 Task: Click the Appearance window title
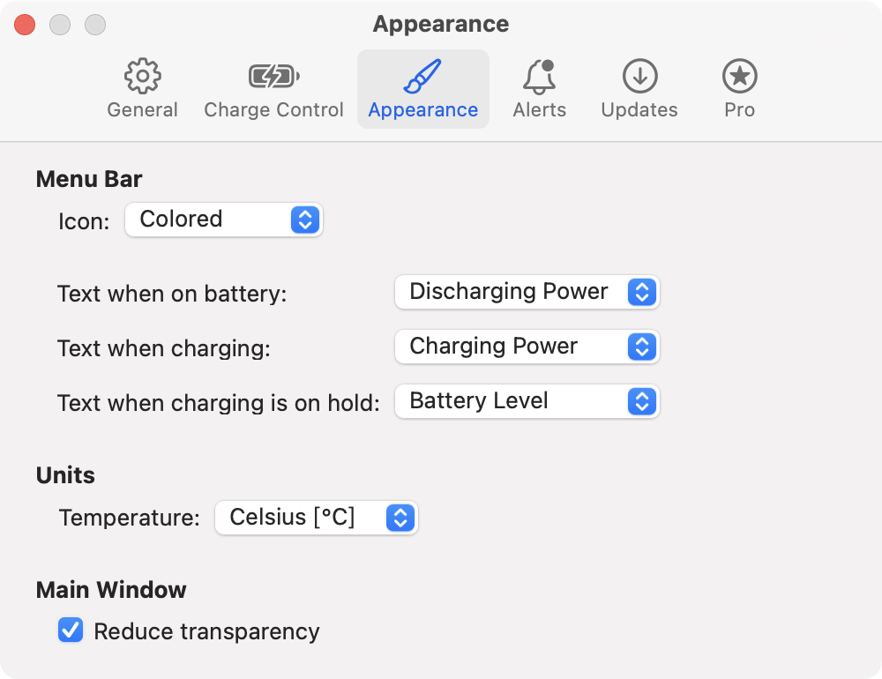coord(441,24)
